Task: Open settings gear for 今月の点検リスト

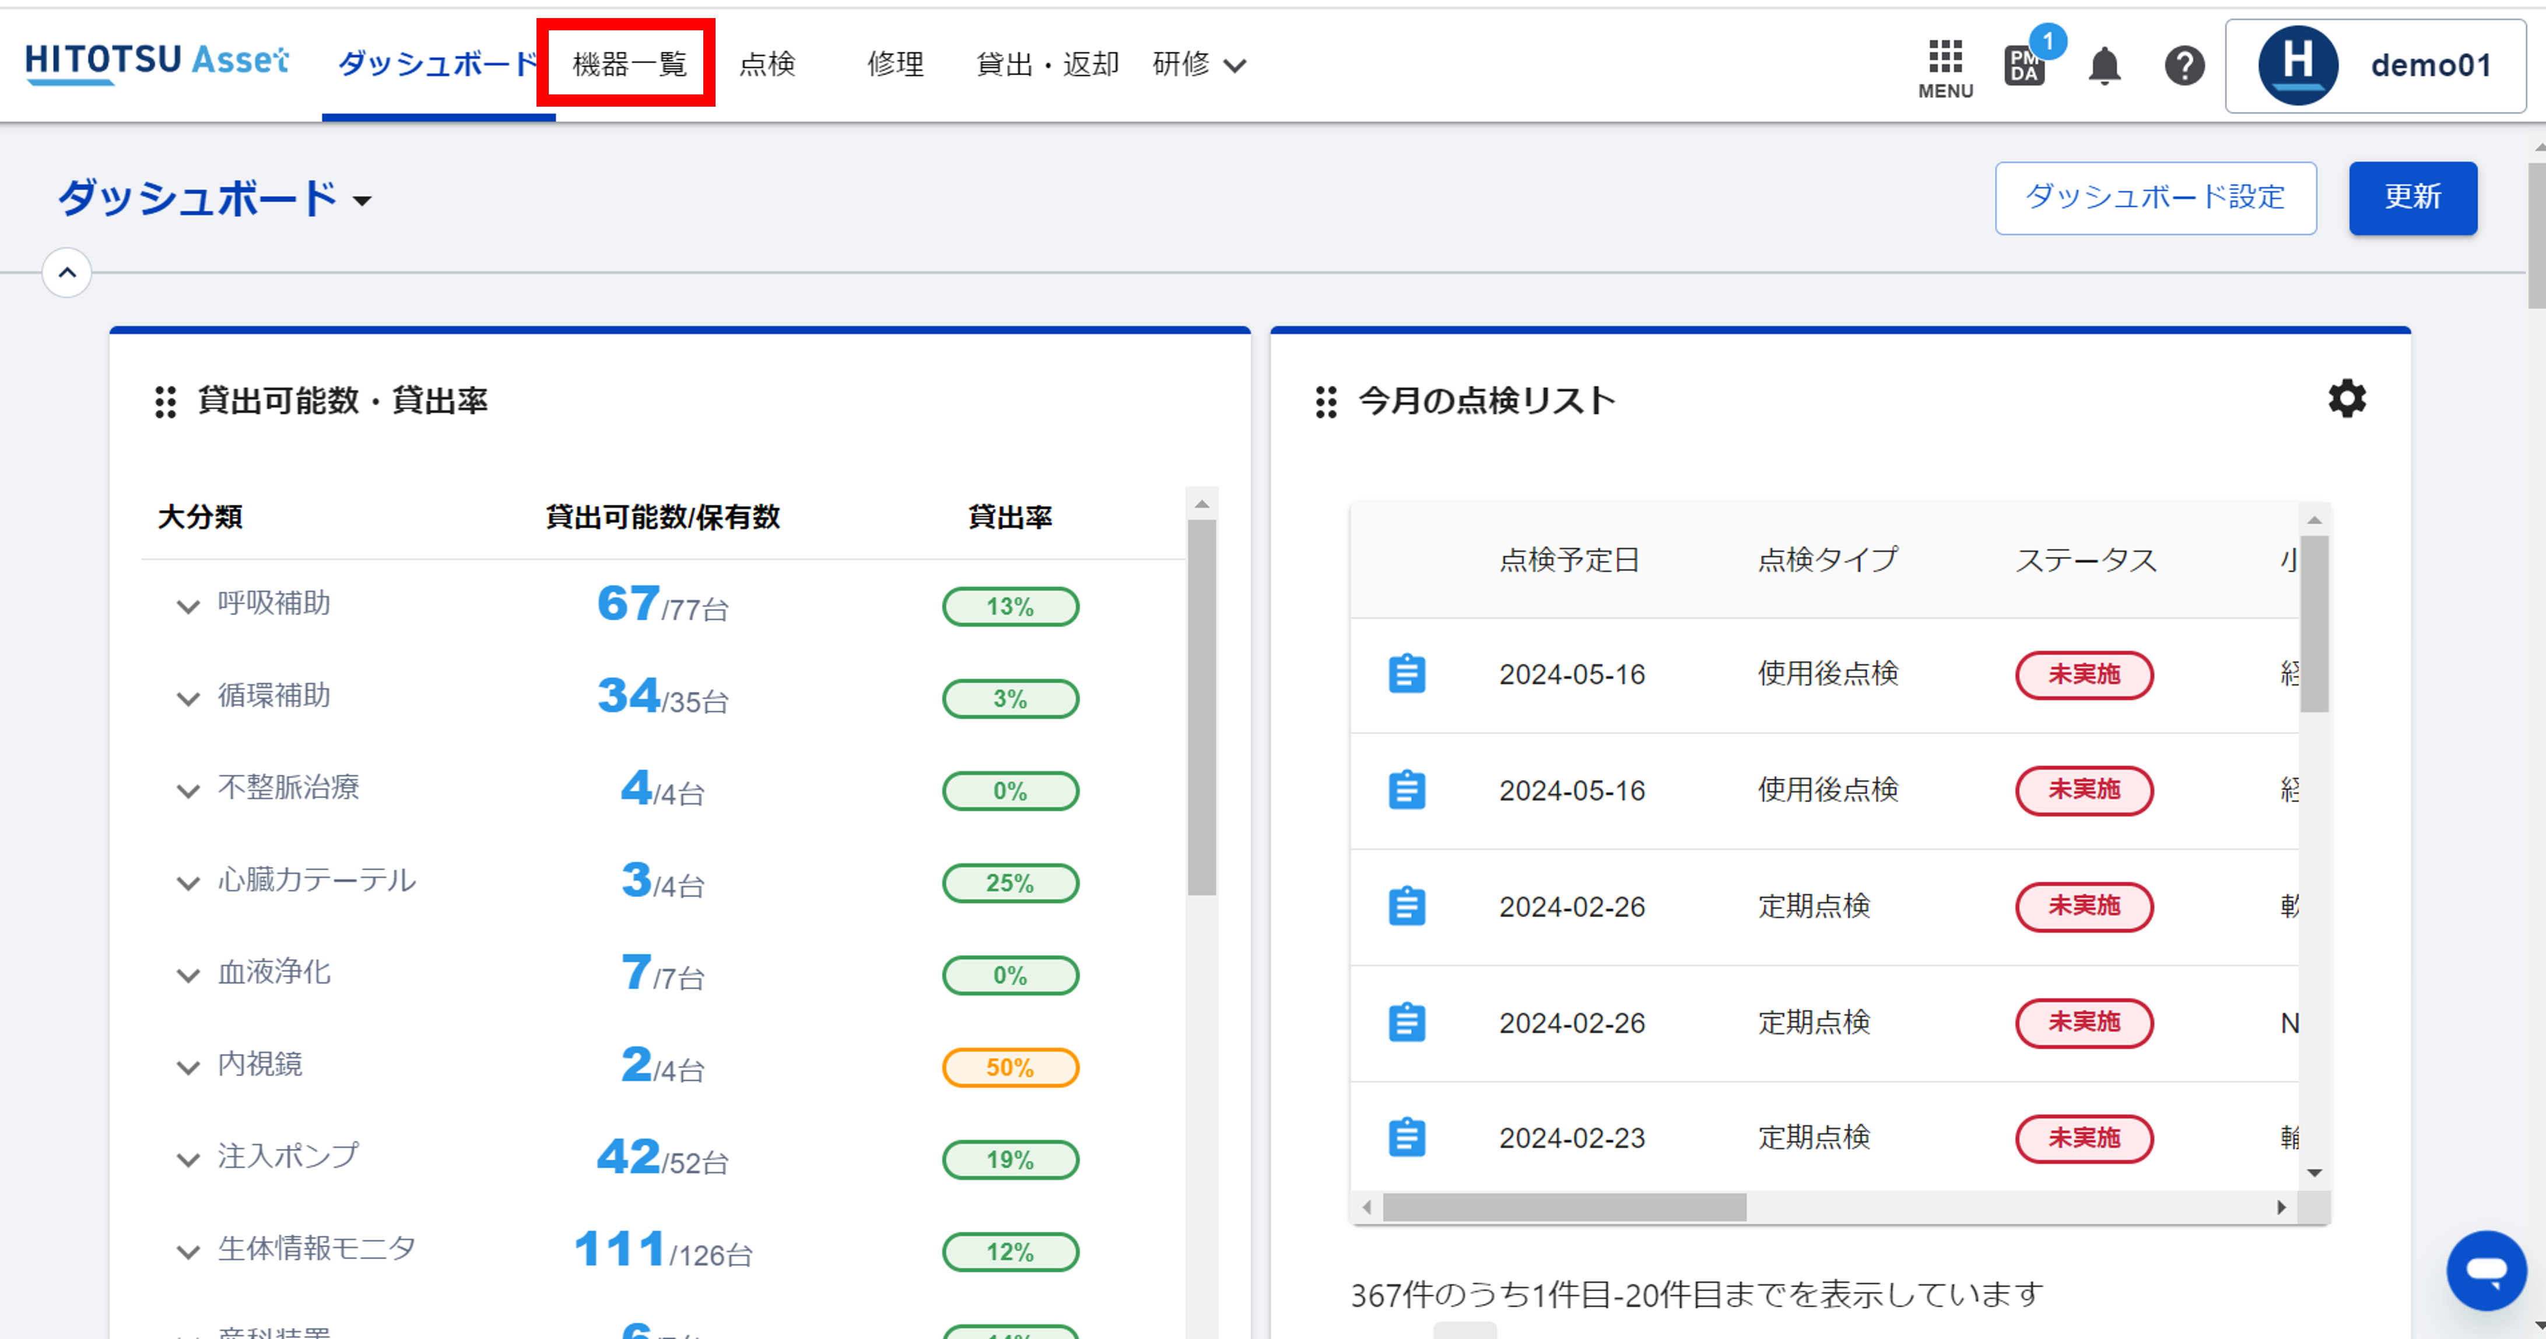Action: click(x=2347, y=398)
